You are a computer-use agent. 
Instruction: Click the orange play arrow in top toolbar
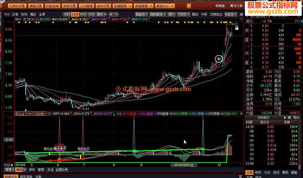tap(189, 6)
